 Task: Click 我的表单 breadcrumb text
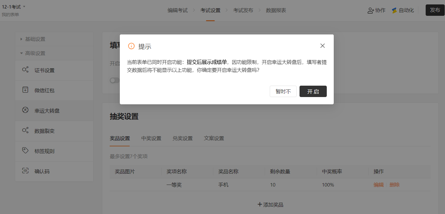click(10, 15)
